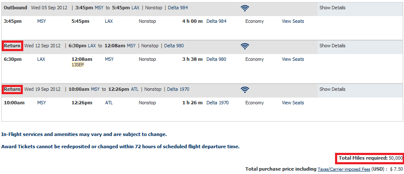The width and height of the screenshot is (404, 174).
Task: Open View Seats for Delta 984
Action: pyautogui.click(x=293, y=22)
